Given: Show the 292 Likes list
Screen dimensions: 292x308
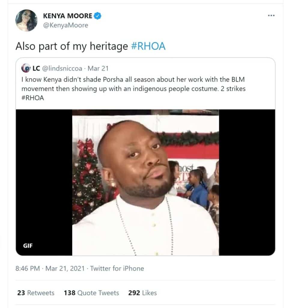Looking at the screenshot, I should 142,293.
